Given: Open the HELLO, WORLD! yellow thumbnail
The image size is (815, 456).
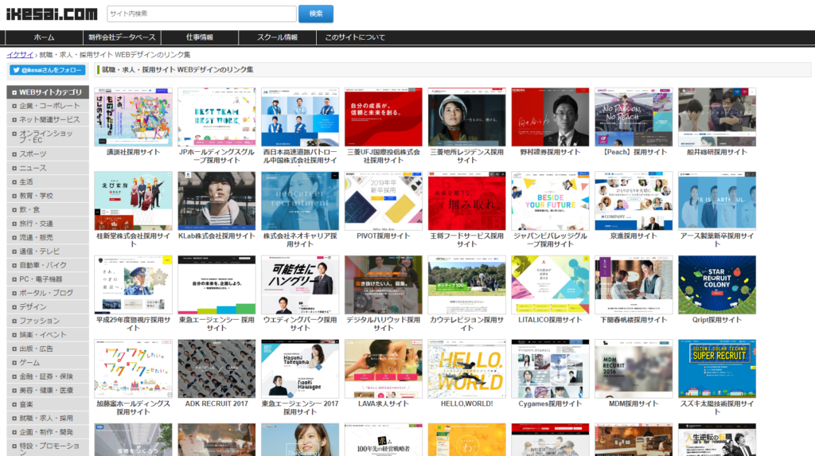Looking at the screenshot, I should click(x=466, y=368).
